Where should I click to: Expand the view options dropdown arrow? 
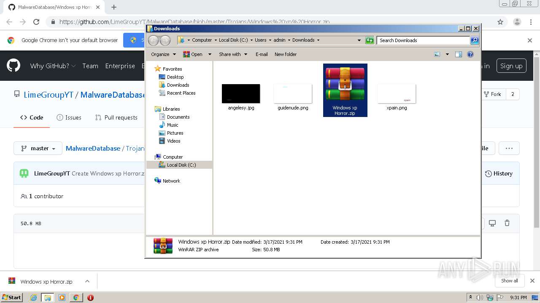(x=447, y=54)
